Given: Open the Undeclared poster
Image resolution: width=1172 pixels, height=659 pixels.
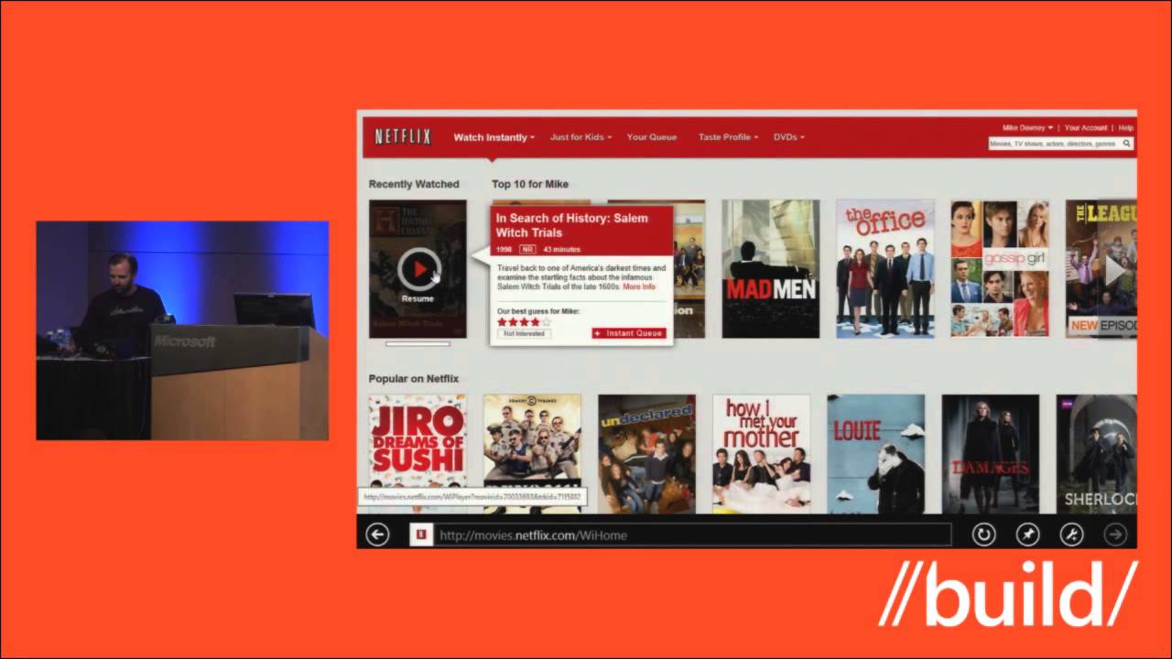Looking at the screenshot, I should coord(646,454).
